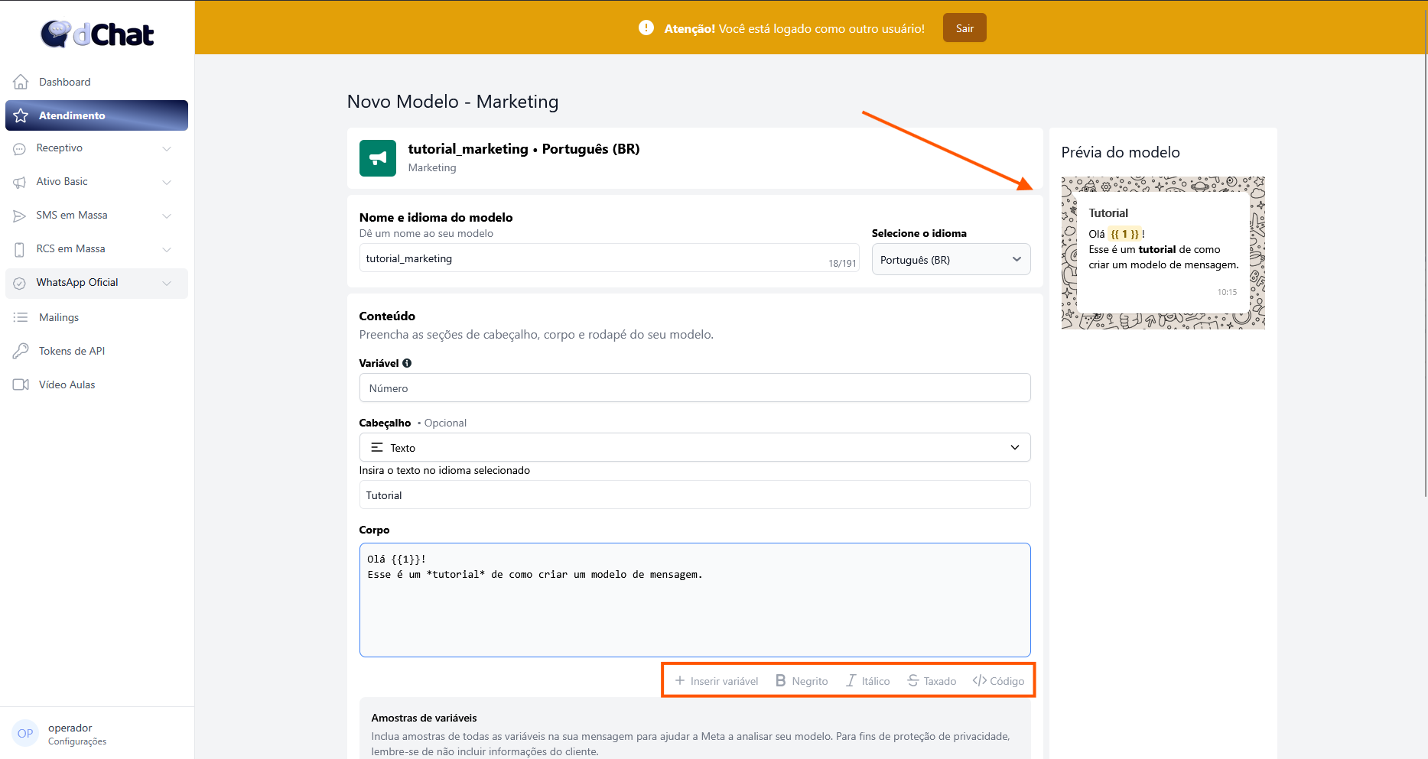Click the operador OP avatar
This screenshot has width=1428, height=759.
point(25,734)
